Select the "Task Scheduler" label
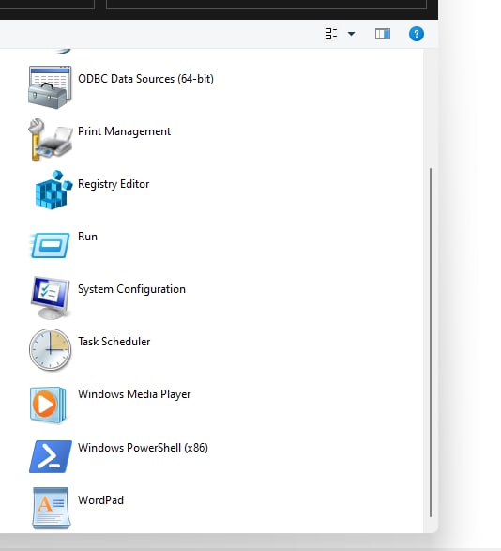 (x=114, y=342)
